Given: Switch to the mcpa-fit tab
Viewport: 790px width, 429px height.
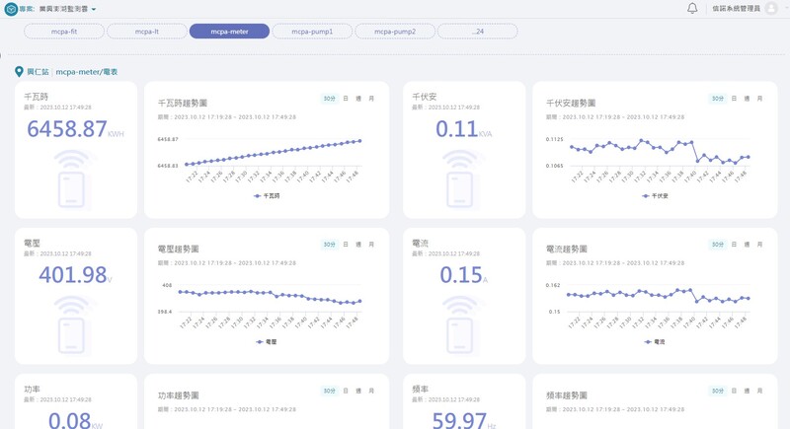Looking at the screenshot, I should [x=64, y=32].
